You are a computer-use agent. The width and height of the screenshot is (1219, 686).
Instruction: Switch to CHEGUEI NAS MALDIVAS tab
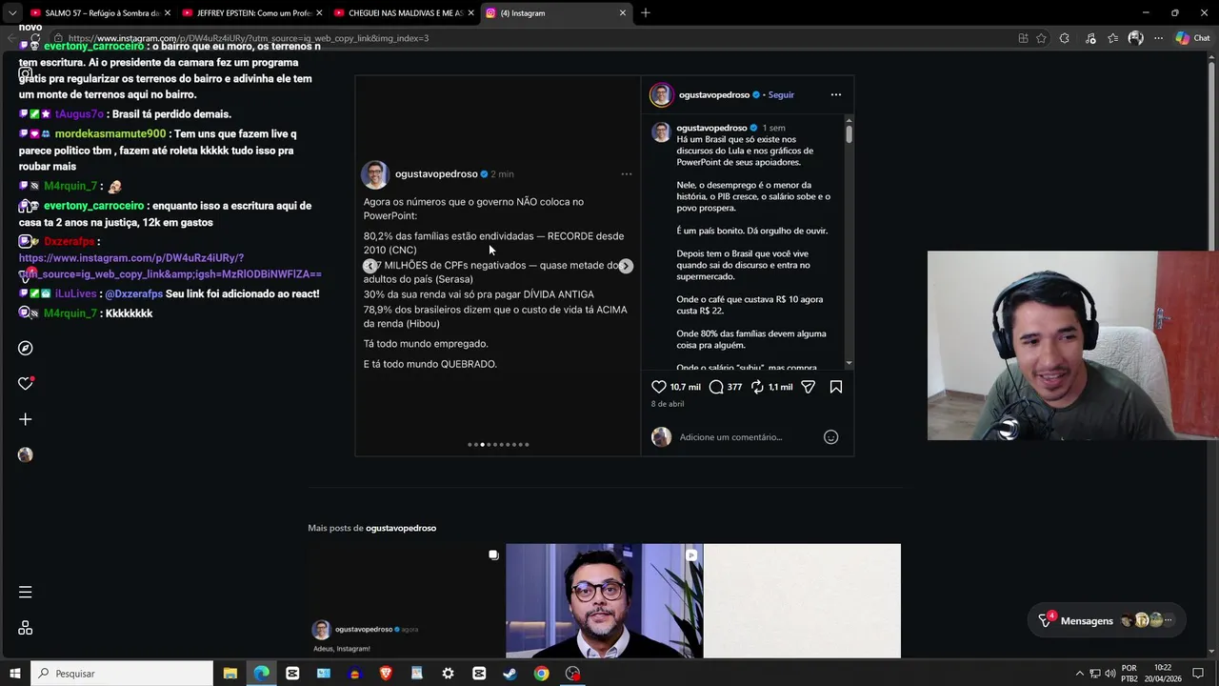402,13
